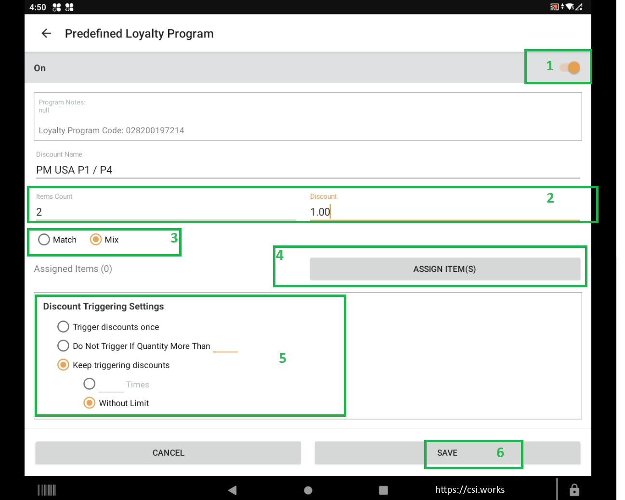Tap the barcode scanner icon
The height and width of the screenshot is (500, 625).
pos(47,490)
